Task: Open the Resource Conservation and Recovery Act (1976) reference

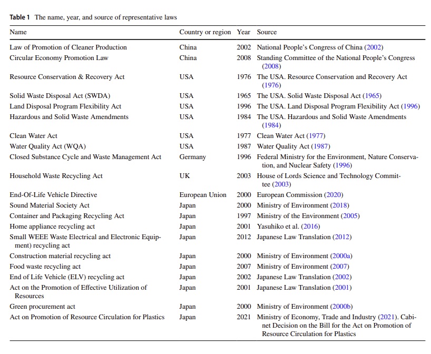Action: (272, 85)
